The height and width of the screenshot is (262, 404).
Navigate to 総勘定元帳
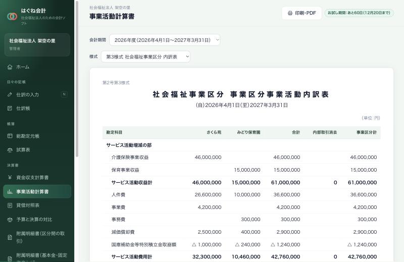(37, 136)
